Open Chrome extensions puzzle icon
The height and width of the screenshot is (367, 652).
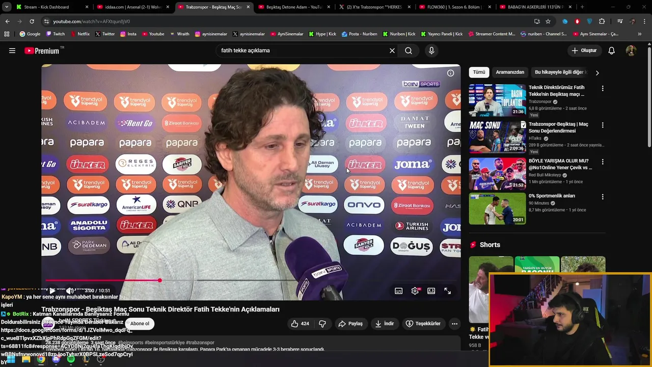602,21
